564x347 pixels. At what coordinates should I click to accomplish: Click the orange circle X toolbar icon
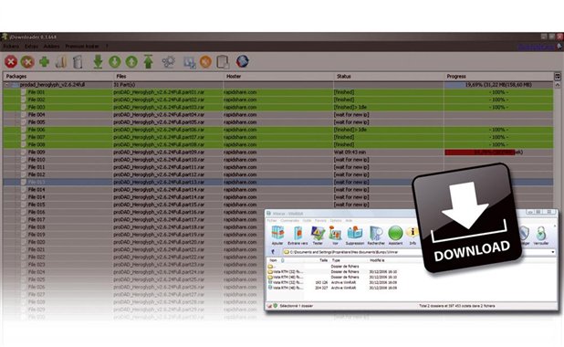205,62
